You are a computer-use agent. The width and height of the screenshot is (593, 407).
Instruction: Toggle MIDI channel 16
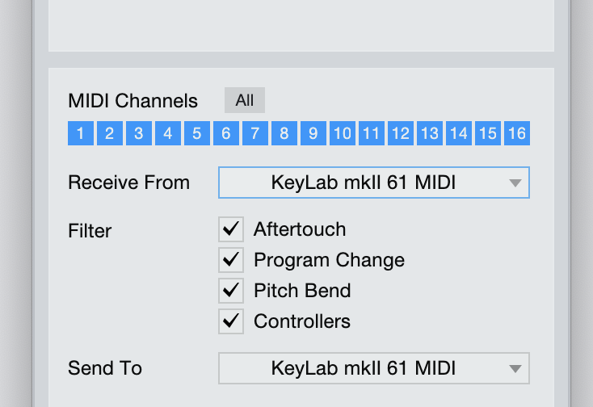point(517,133)
